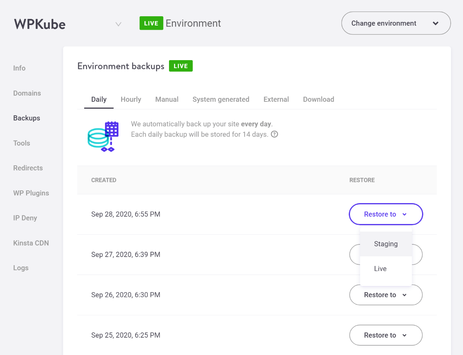Open the System generated tab
This screenshot has height=355, width=463.
coord(221,99)
